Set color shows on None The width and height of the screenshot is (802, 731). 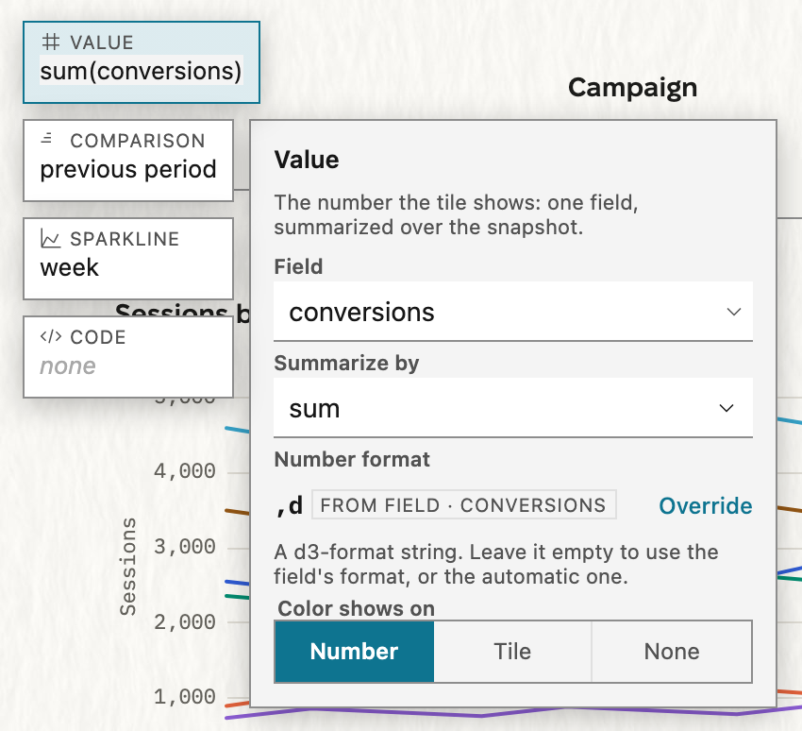coord(672,652)
